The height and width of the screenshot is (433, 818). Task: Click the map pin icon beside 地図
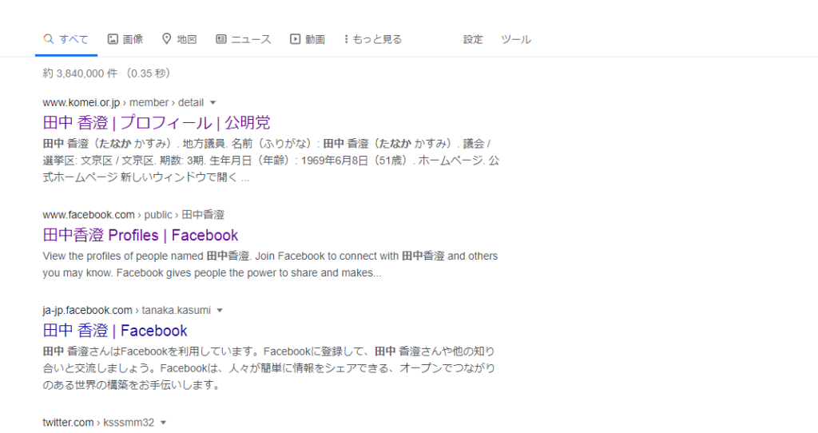point(167,39)
